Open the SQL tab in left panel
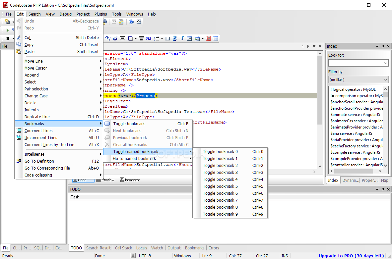Screen dimensions: 392x259 pos(38,248)
